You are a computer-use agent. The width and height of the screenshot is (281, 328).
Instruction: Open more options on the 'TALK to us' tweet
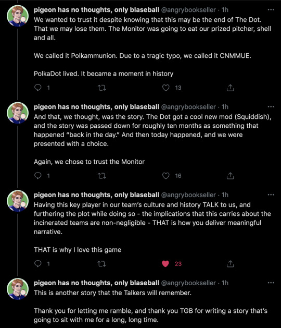[271, 195]
